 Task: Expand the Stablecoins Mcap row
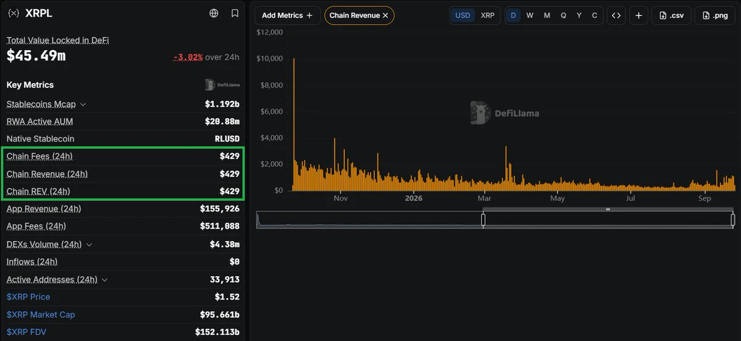pos(83,104)
